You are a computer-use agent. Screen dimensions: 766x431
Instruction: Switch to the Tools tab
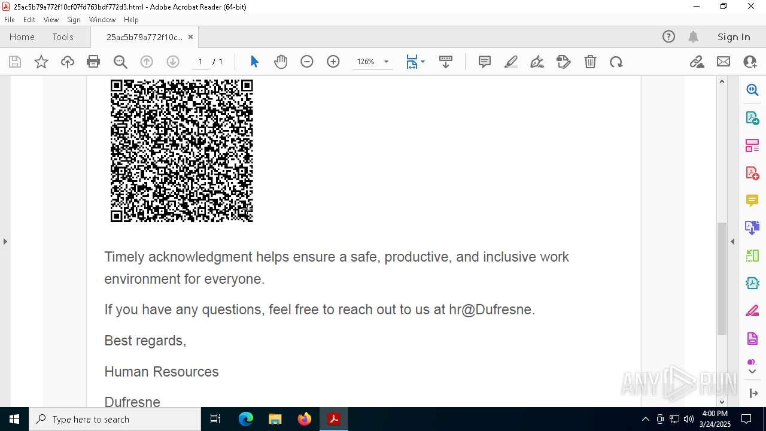coord(63,37)
